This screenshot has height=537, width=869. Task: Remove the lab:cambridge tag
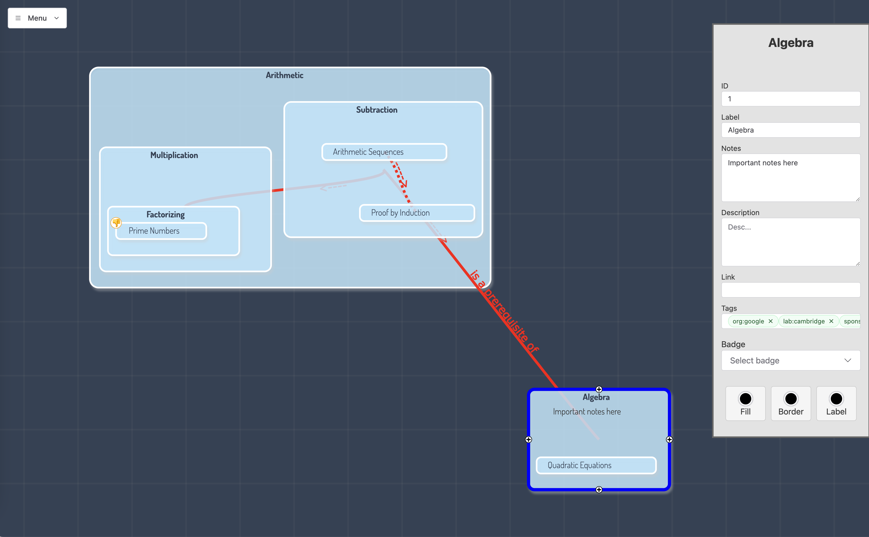(831, 321)
